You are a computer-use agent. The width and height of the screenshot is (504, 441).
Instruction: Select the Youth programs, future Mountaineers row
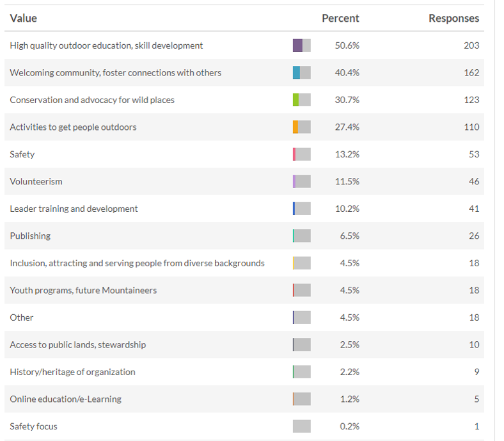tap(83, 291)
